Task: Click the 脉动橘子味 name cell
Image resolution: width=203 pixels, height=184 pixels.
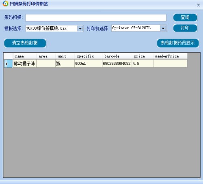Action: point(25,64)
